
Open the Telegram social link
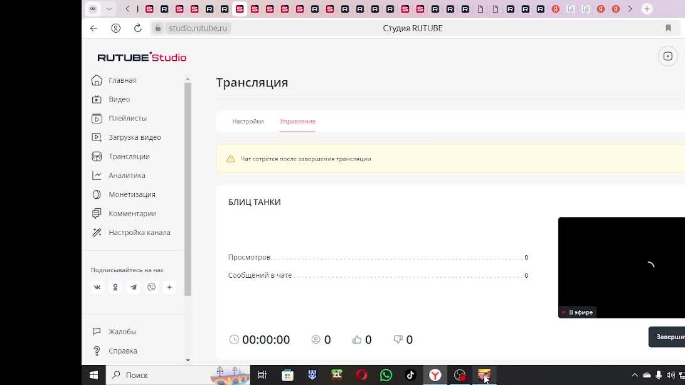[133, 287]
